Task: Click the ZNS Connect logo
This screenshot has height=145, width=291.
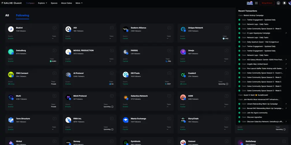Action: (11, 75)
